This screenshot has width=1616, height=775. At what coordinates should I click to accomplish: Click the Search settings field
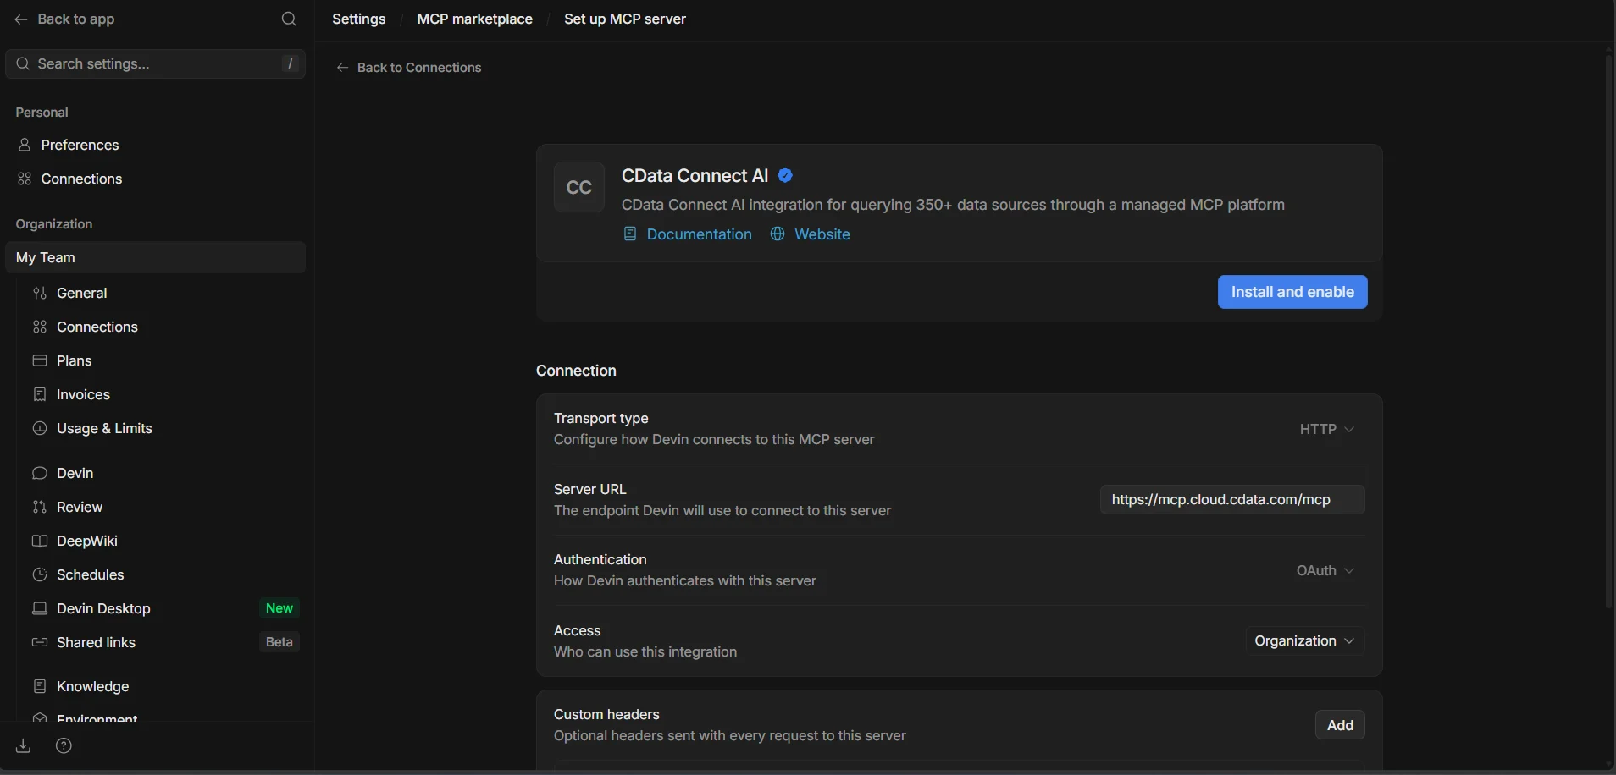point(155,63)
